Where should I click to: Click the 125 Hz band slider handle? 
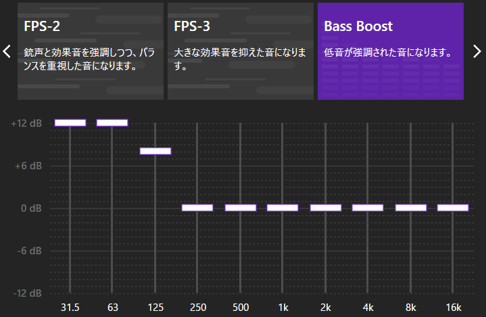pos(155,150)
